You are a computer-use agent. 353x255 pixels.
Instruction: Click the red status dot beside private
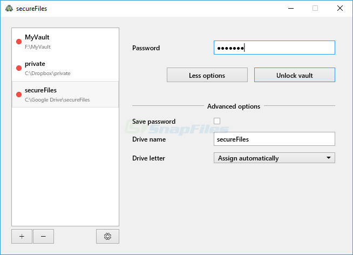click(19, 68)
